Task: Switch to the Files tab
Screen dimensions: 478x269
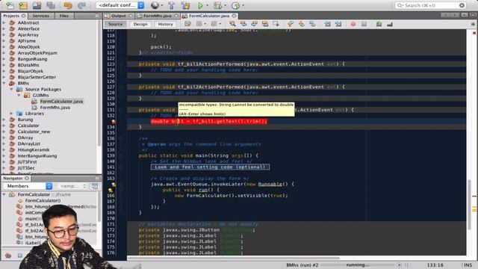Action: [64, 16]
